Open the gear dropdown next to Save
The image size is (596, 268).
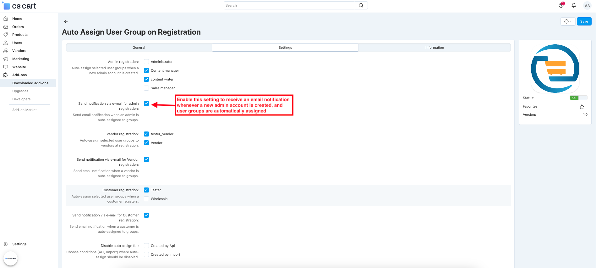pyautogui.click(x=568, y=21)
